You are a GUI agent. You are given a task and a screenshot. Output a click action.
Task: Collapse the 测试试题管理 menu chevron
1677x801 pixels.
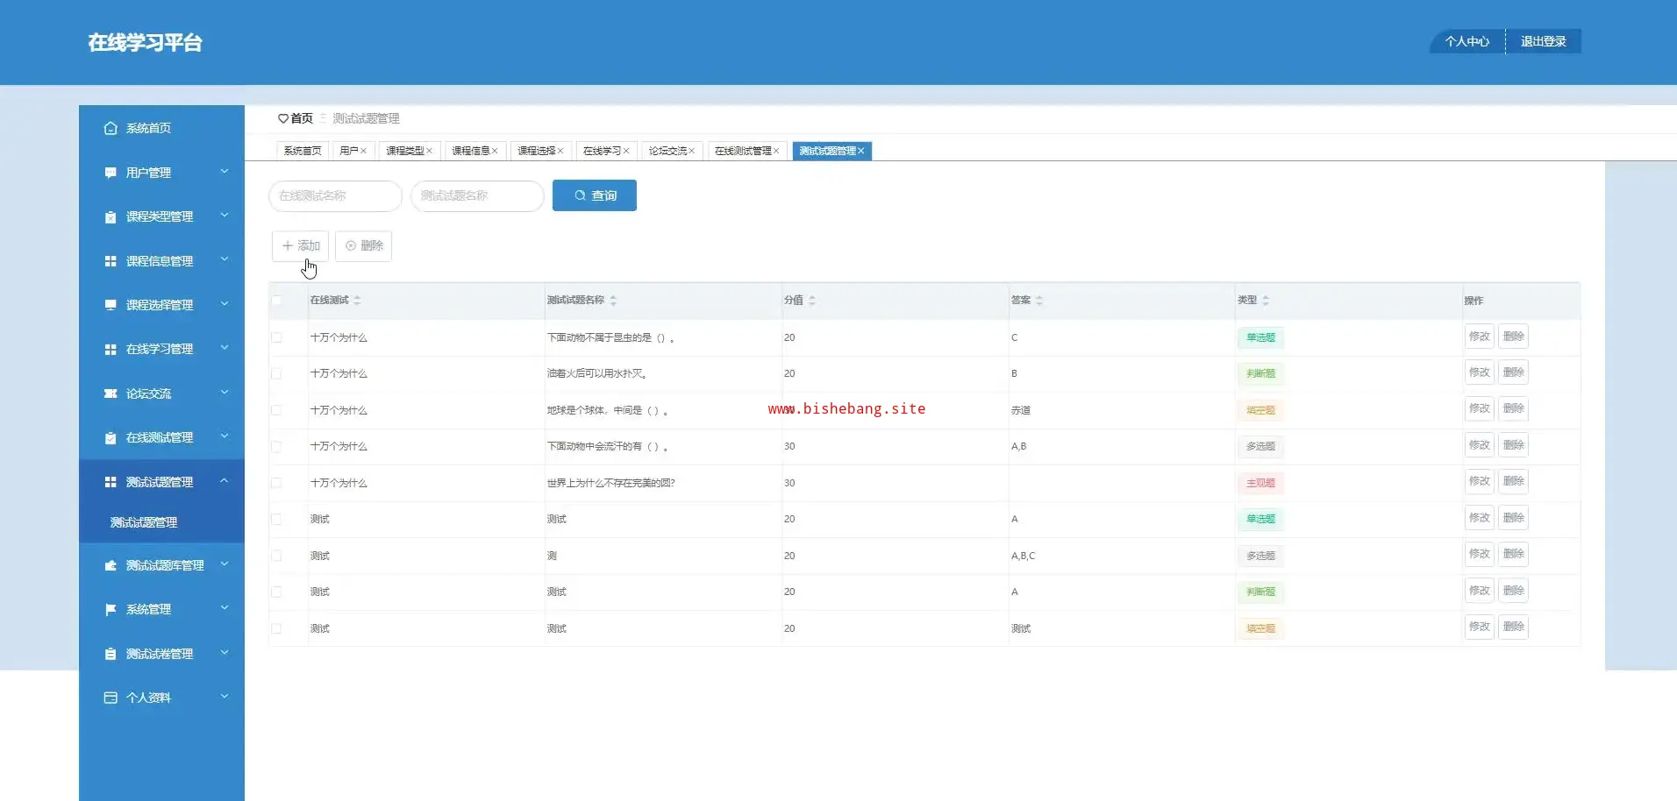(x=225, y=481)
